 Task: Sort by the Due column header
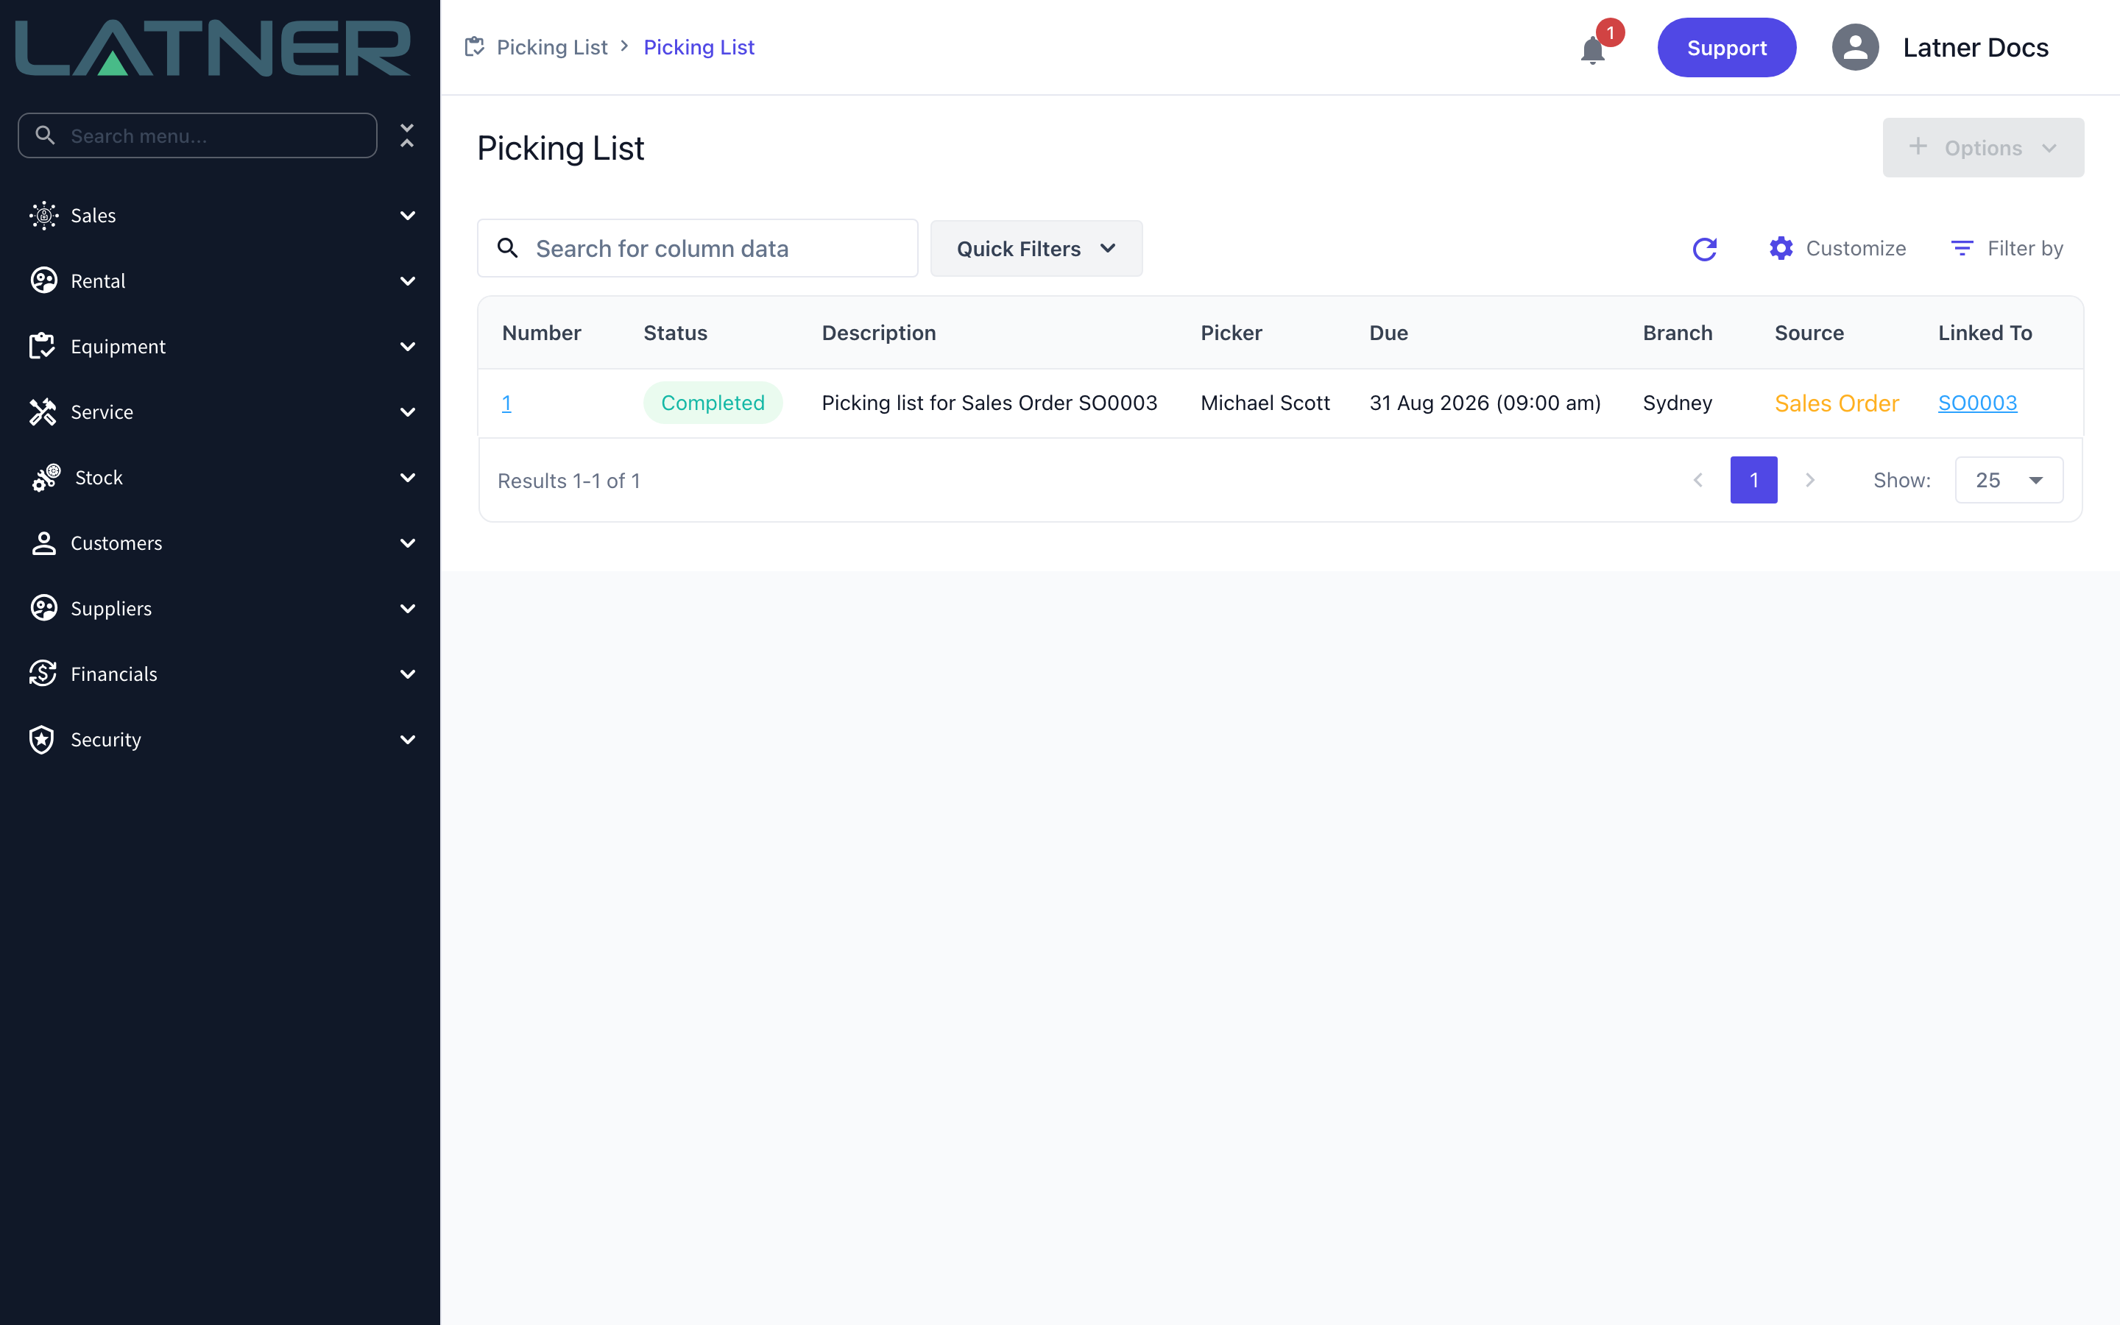[1388, 333]
